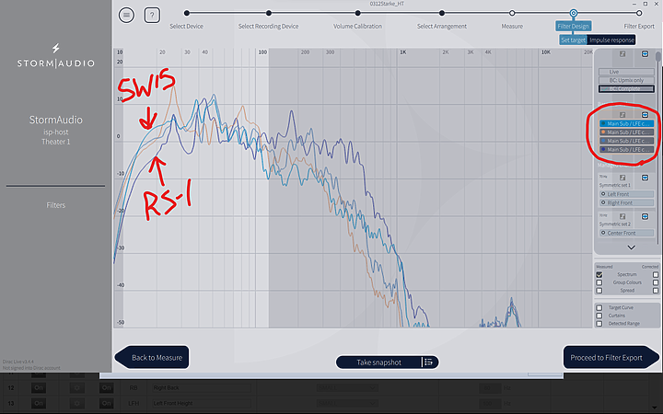Open the gear icon in row 12 of background window
The width and height of the screenshot is (663, 414).
click(77, 388)
